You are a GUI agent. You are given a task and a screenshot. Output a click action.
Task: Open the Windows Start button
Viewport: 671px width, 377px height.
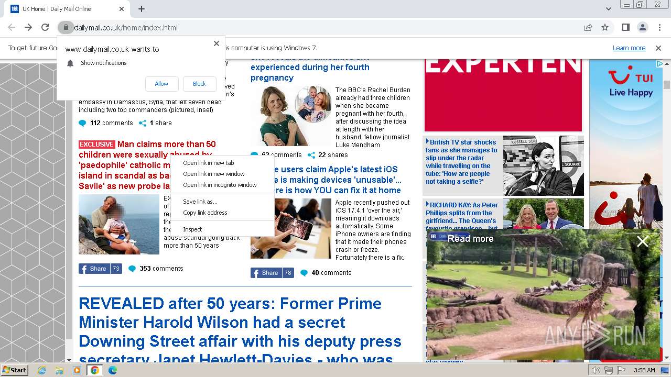pyautogui.click(x=15, y=370)
